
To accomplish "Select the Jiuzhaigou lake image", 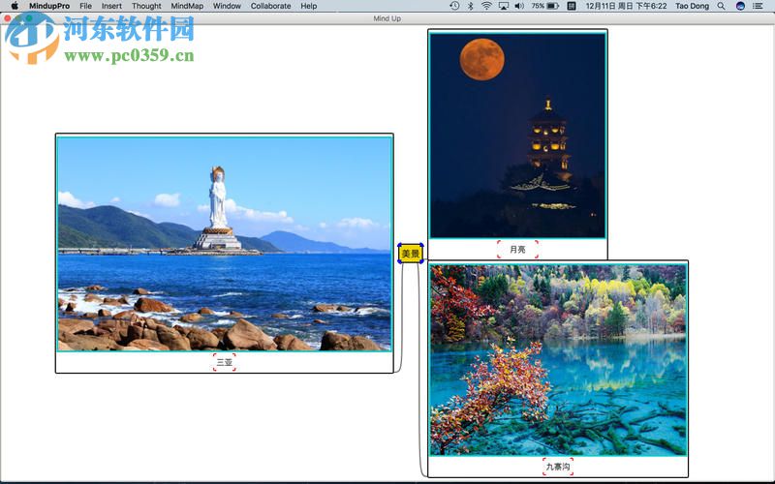I will pos(558,360).
